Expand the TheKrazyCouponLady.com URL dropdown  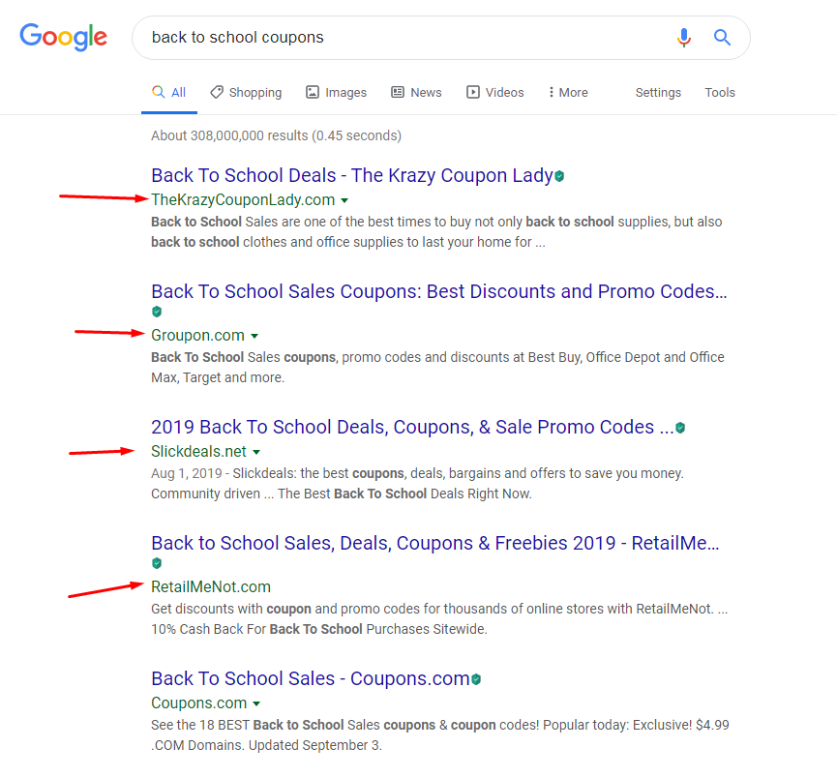345,199
